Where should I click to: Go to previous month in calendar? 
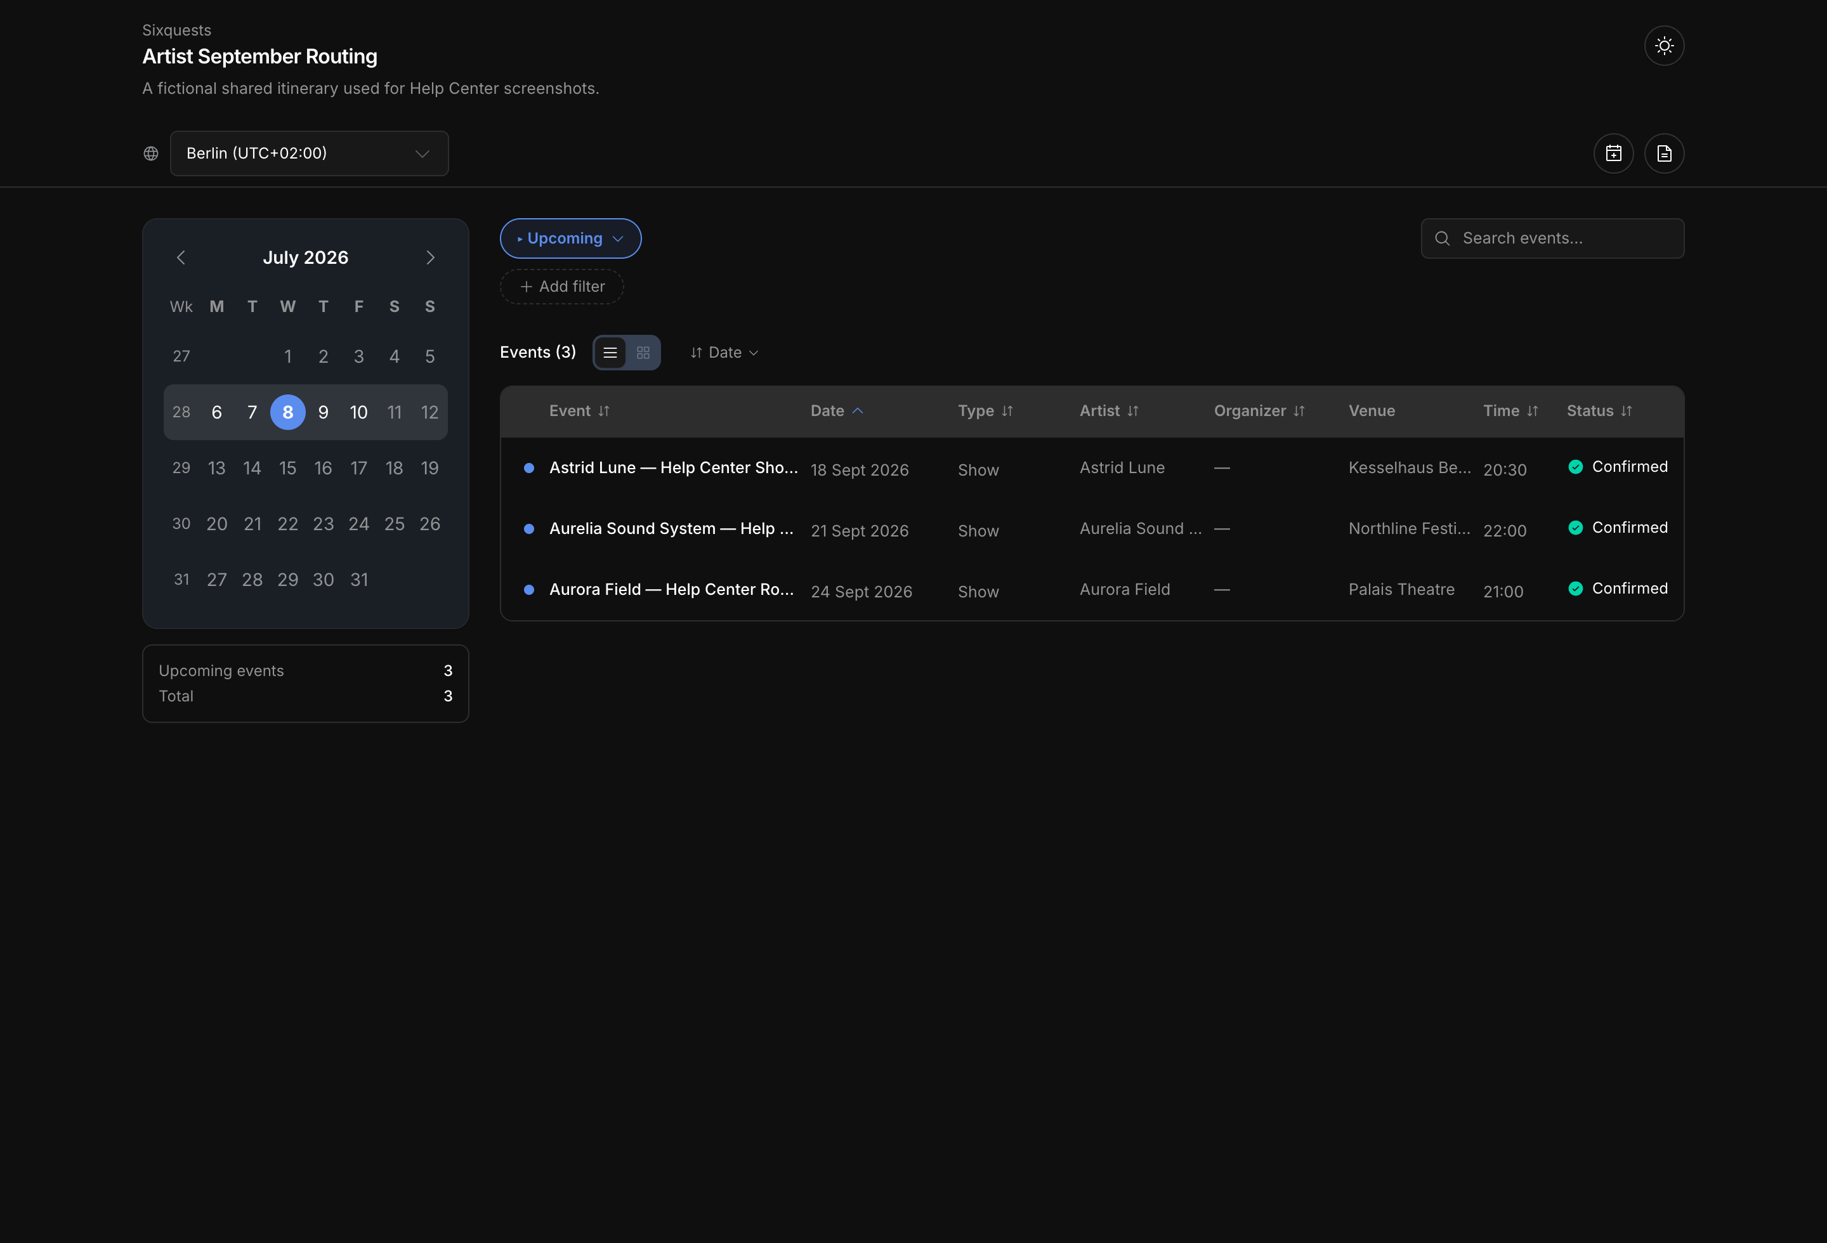point(181,257)
